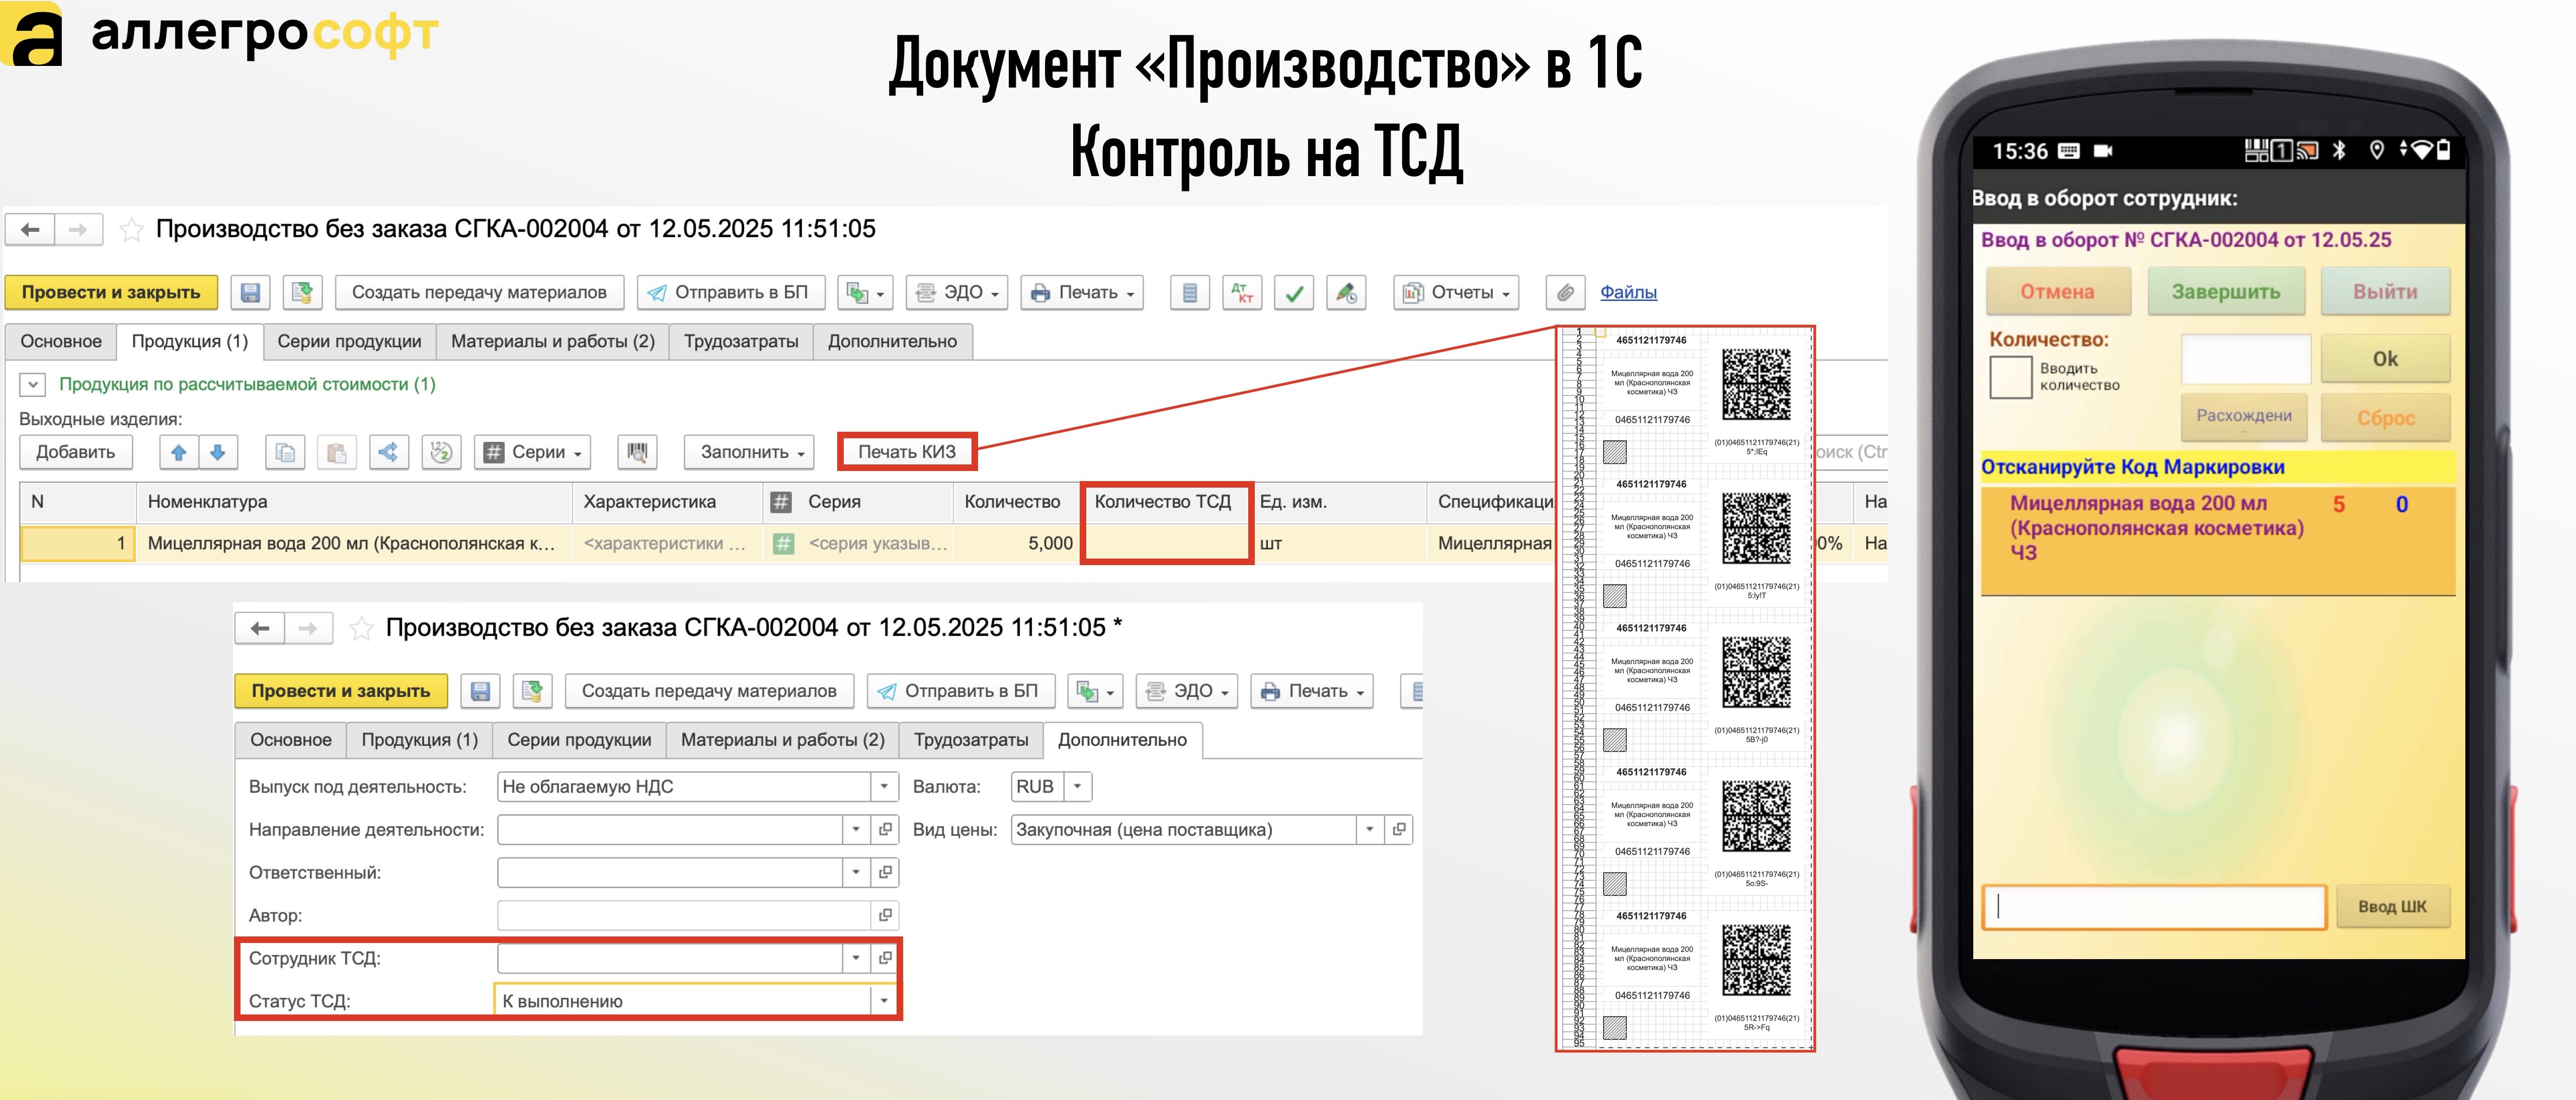Click the 1-2 rounding quantities icon

[441, 452]
